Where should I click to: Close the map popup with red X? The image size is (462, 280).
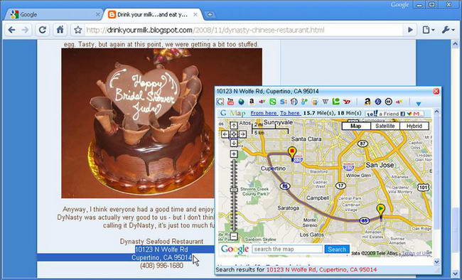click(436, 92)
